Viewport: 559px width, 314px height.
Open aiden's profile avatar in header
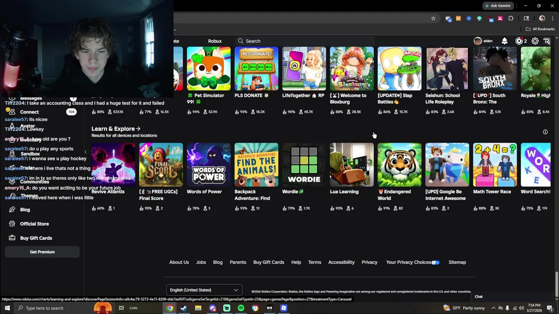point(478,41)
